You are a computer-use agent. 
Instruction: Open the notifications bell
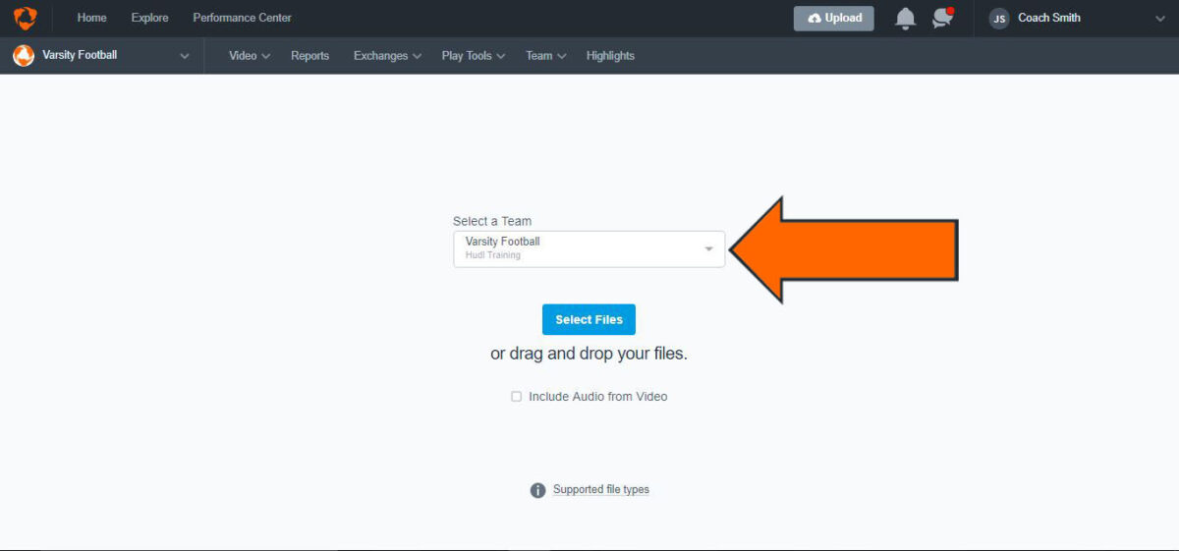pyautogui.click(x=905, y=19)
